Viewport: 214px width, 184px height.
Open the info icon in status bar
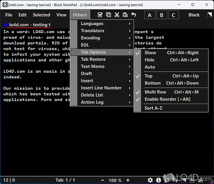coord(158,180)
